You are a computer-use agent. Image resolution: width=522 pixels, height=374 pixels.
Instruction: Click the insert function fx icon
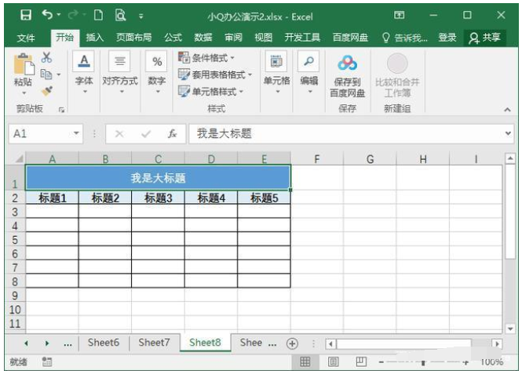coord(172,134)
